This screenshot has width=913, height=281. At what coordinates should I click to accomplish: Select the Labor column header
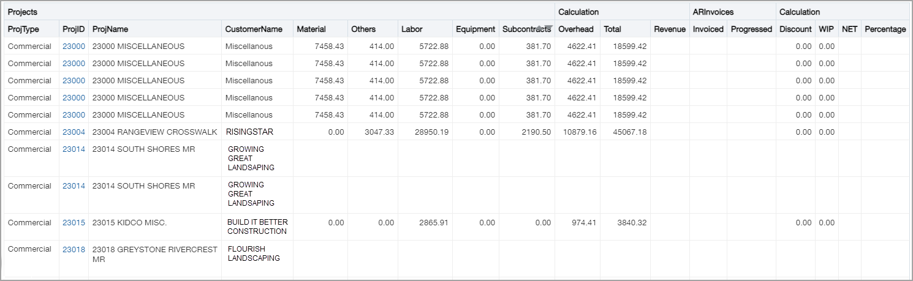click(412, 29)
